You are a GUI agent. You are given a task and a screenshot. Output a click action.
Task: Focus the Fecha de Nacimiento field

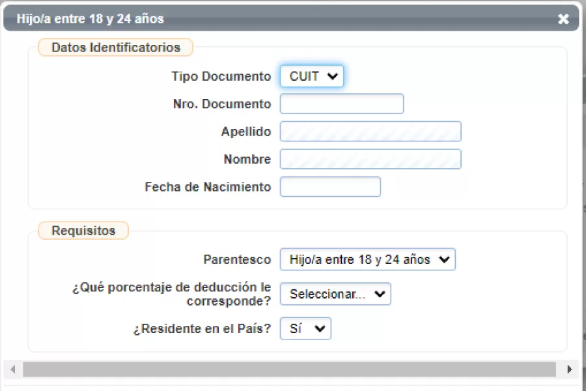329,186
